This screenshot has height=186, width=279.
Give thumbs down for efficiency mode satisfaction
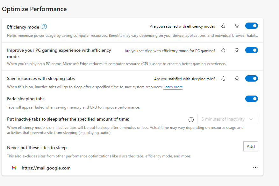tap(236, 26)
